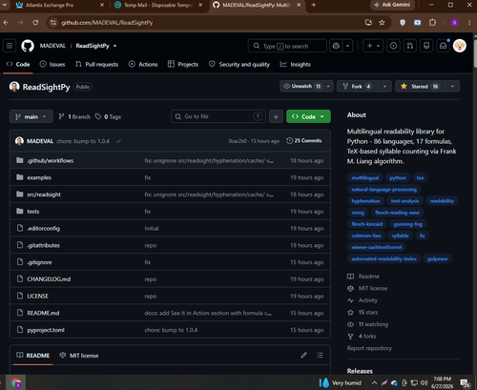Open notifications inbox icon

click(443, 46)
